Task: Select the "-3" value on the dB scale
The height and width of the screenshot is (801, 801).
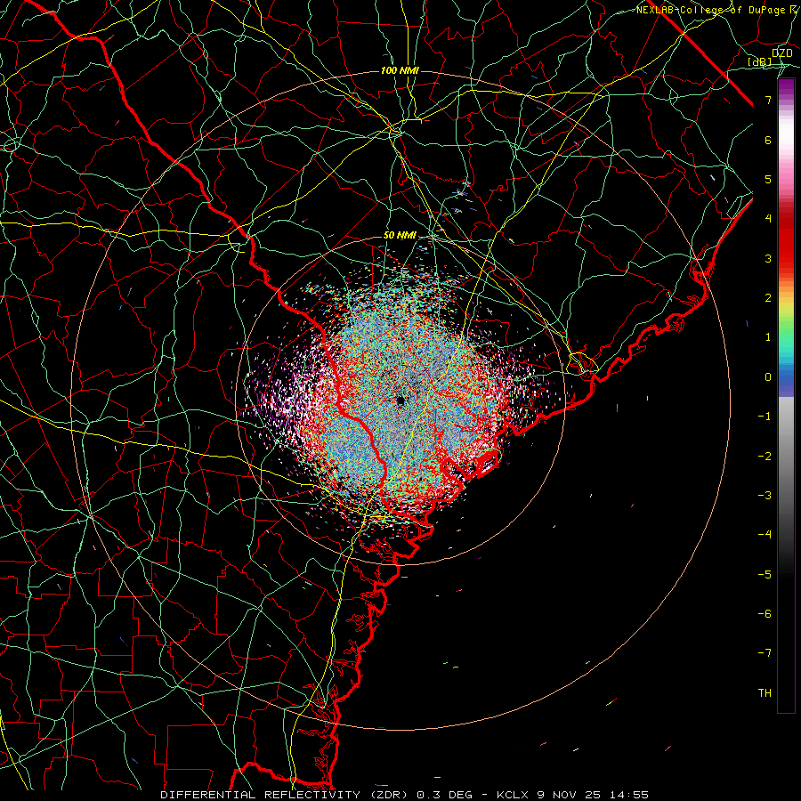Action: coord(765,496)
